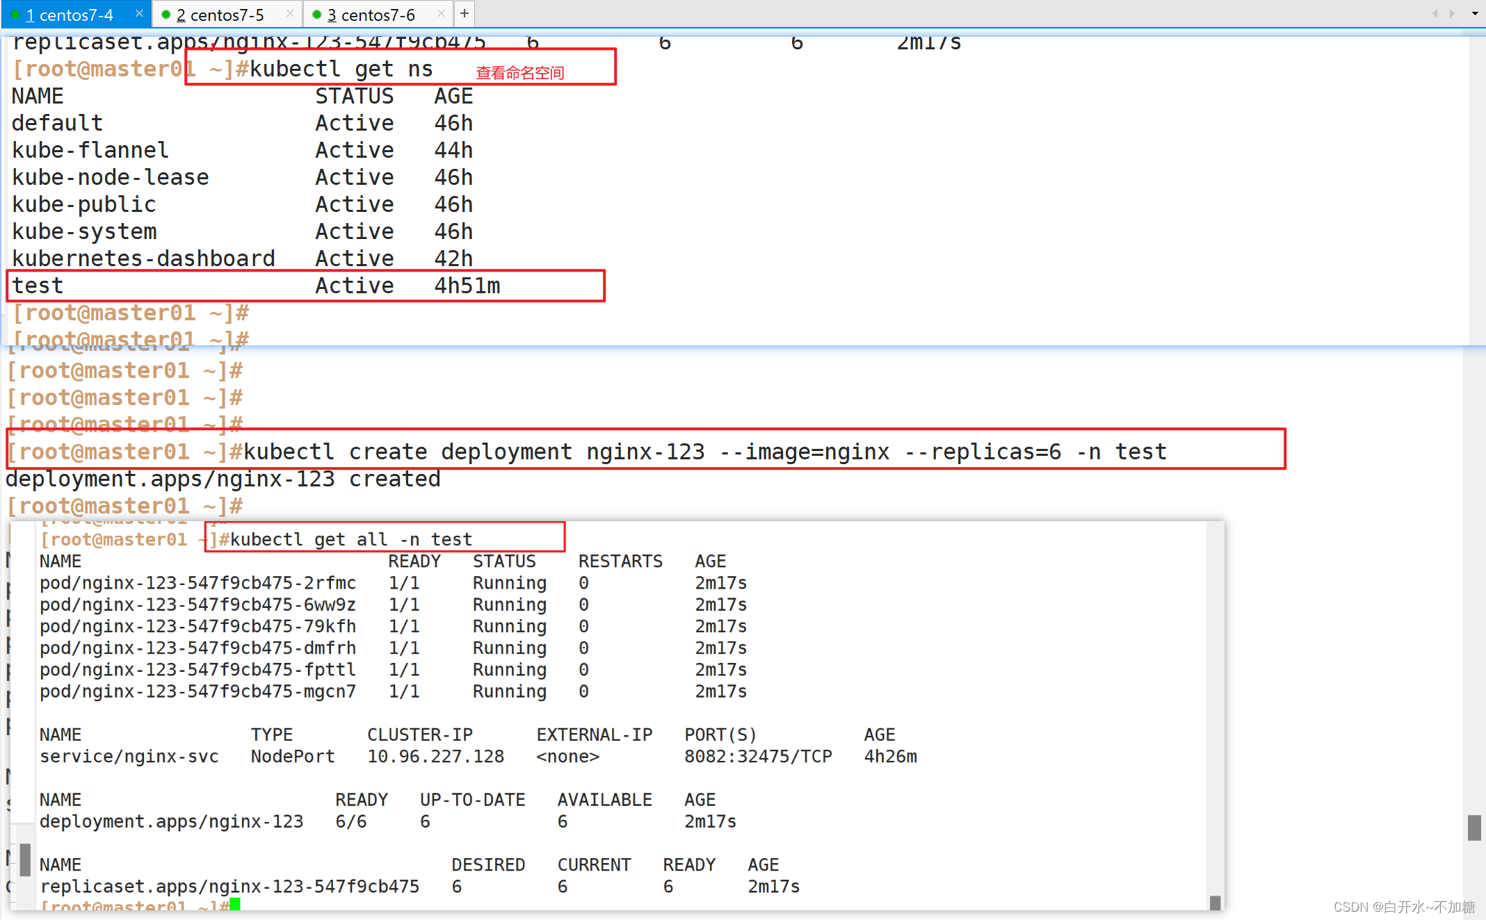1486x920 pixels.
Task: Click the 'kubectl get all -n test' command
Action: pyautogui.click(x=351, y=540)
